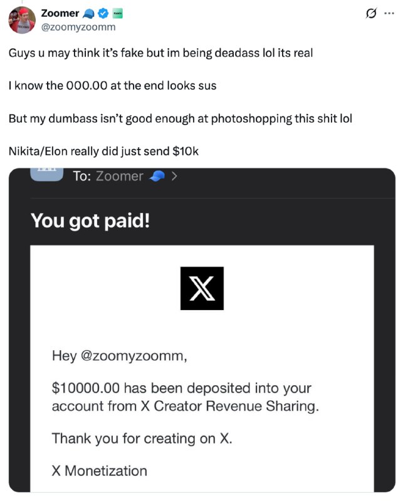Viewport: 403px width, 501px height.
Task: Click "Thank you for creating on X." line
Action: coord(142,438)
